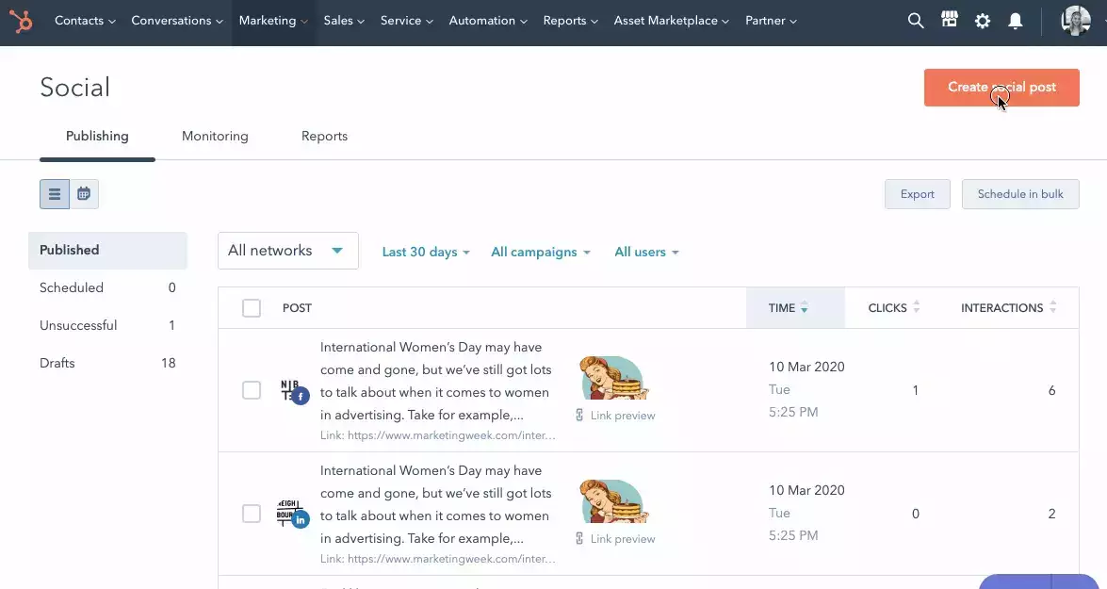This screenshot has height=589, width=1107.
Task: Click link preview icon in Facebook post row
Action: (x=579, y=416)
